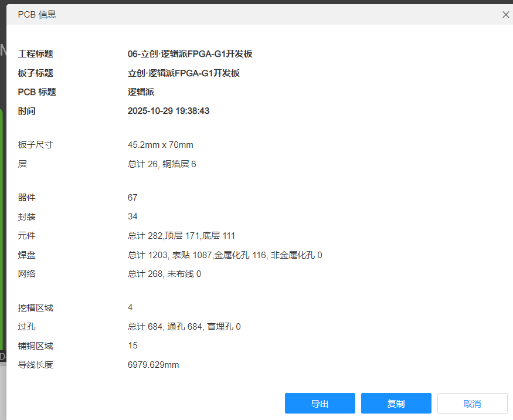Click components value 总计 282,顶层 171,底层 111
This screenshot has height=420, width=513.
coord(181,236)
